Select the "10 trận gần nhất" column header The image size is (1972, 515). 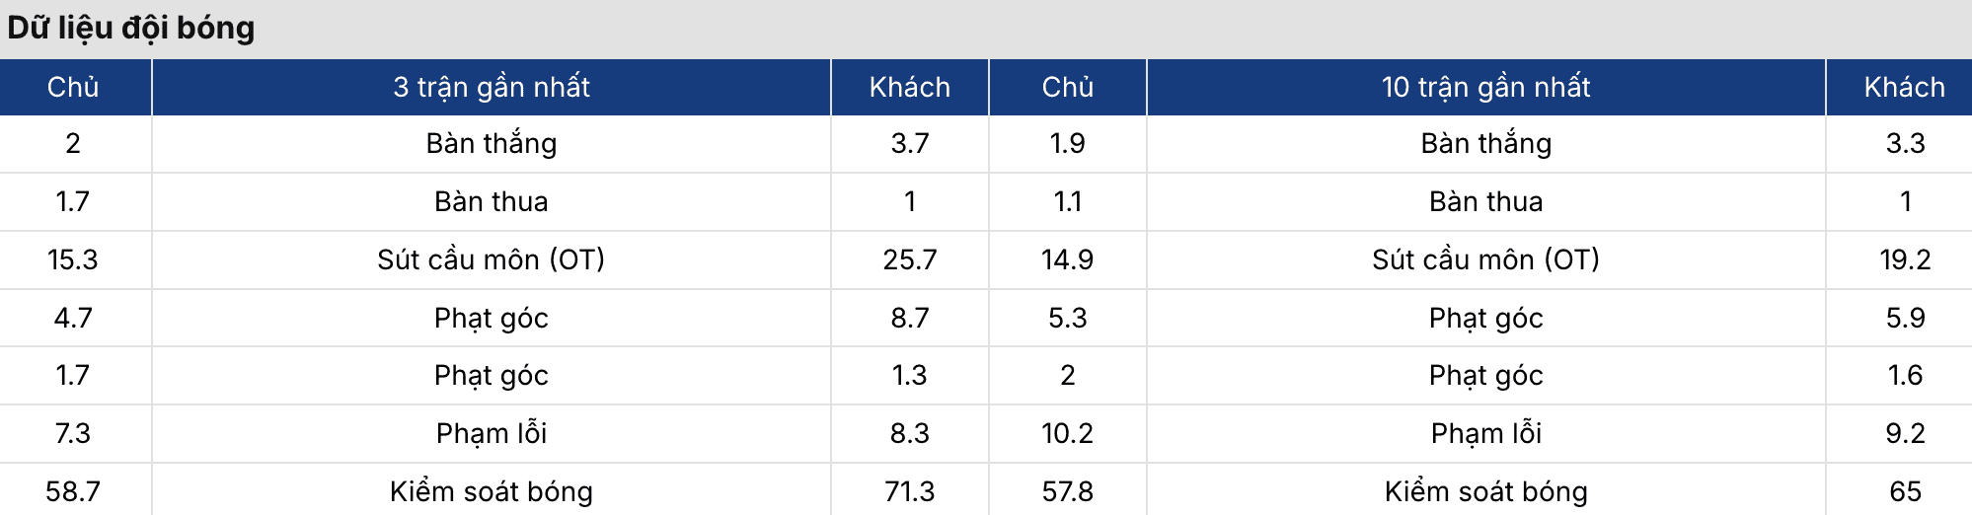[1485, 87]
